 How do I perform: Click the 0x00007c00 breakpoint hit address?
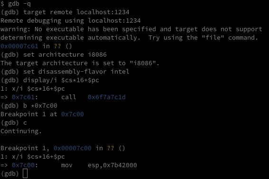click(x=73, y=148)
